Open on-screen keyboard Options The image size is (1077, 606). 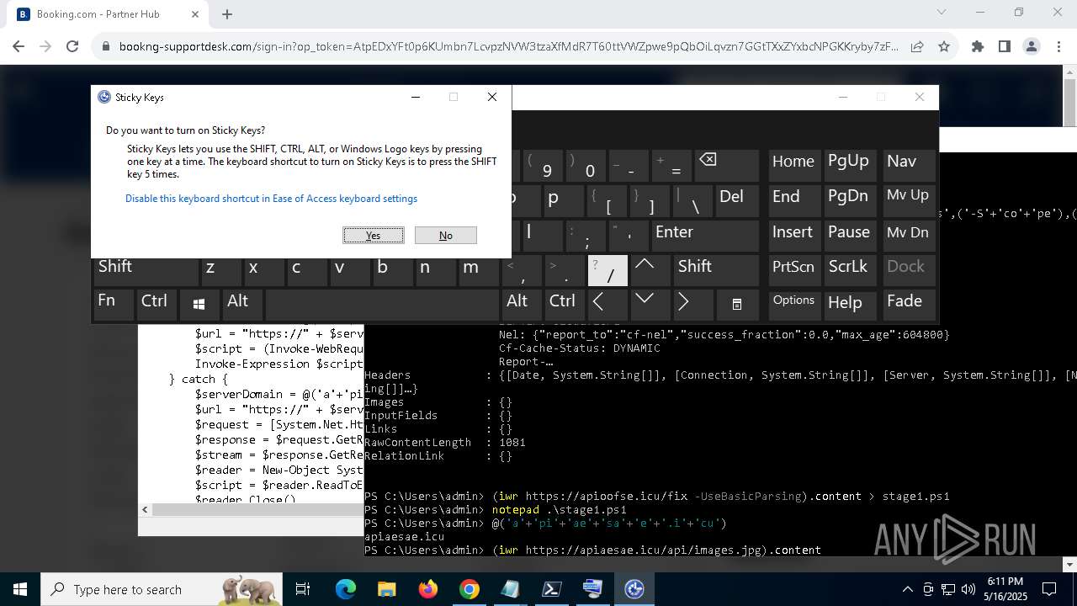click(x=793, y=305)
